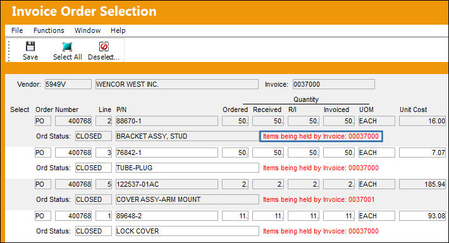Click the order number 400768 on line 2
The image size is (449, 243).
[x=73, y=121]
